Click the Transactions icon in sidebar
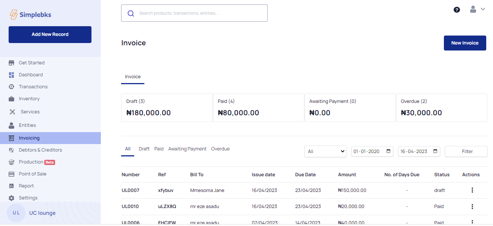This screenshot has width=493, height=226. [12, 87]
